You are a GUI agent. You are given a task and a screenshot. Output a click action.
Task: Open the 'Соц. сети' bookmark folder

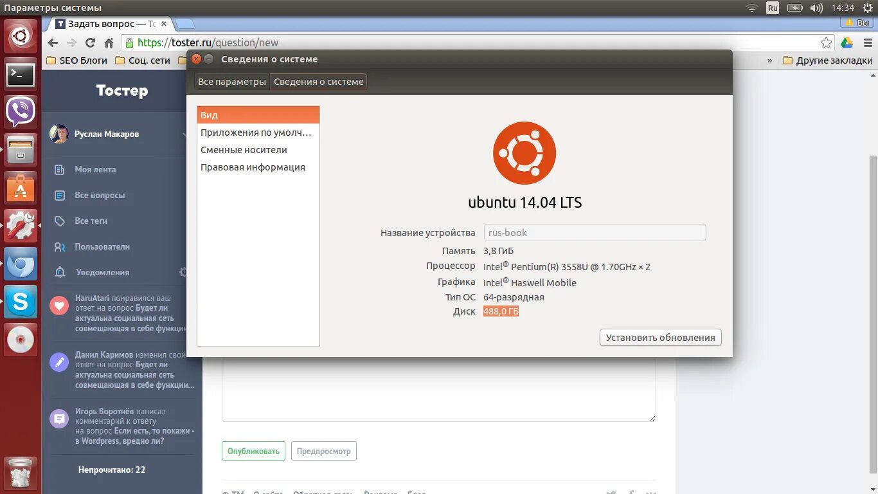(143, 60)
